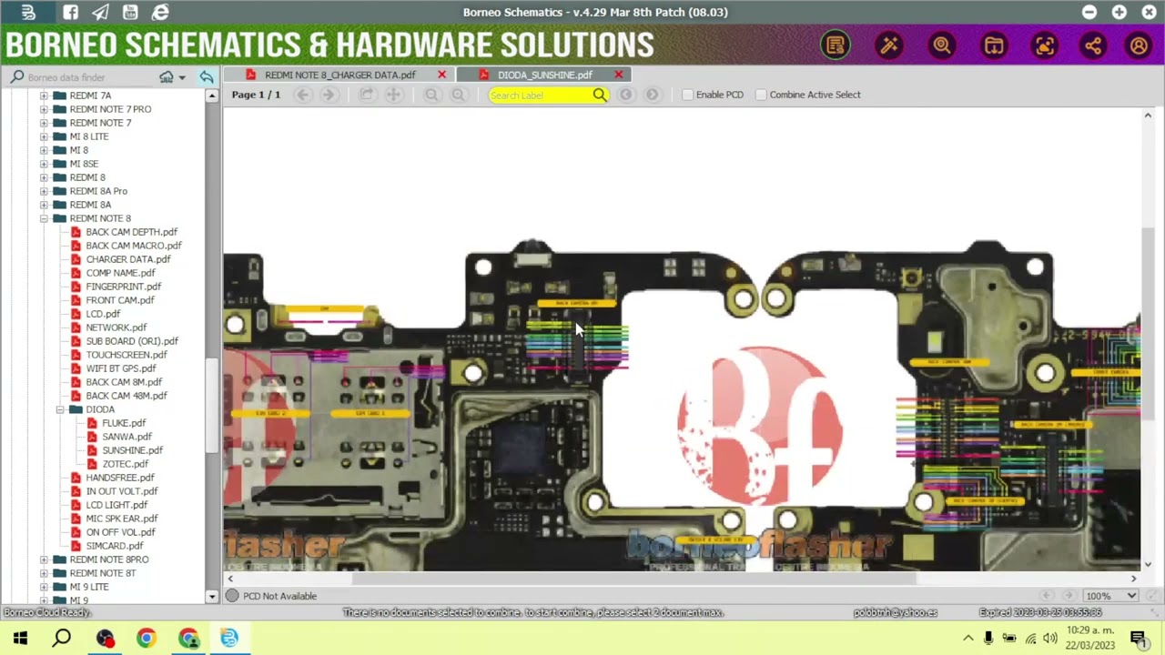1165x655 pixels.
Task: Open the Internet Explorer web icon
Action: tap(160, 12)
